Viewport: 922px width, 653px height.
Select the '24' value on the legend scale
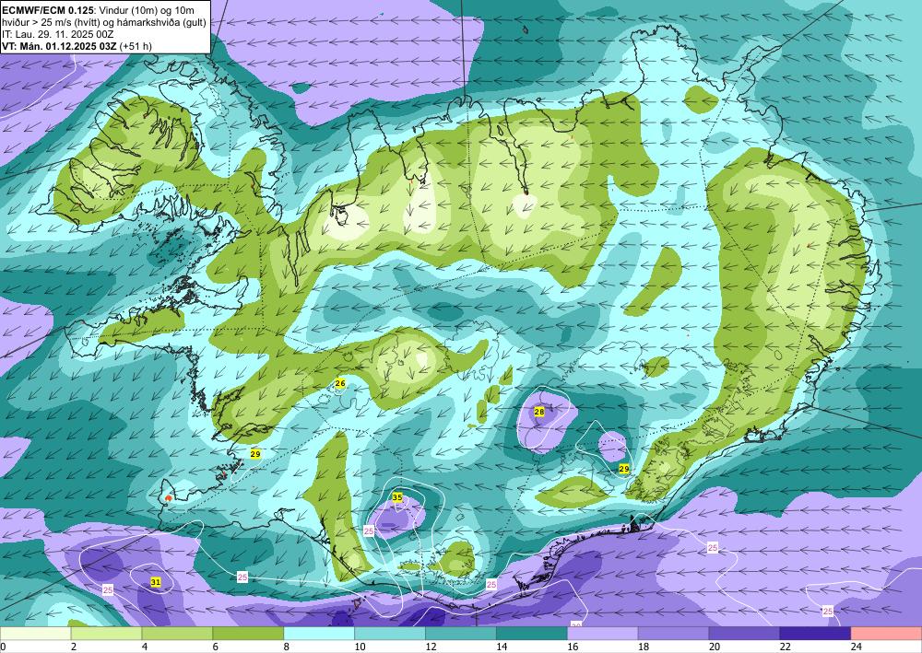[x=857, y=647]
